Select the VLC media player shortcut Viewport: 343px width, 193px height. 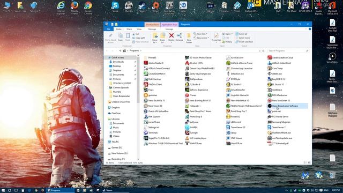tap(196, 138)
